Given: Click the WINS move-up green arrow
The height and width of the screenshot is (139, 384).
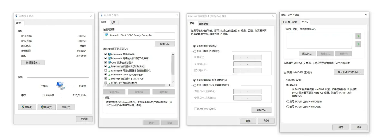Looking at the screenshot, I should click(x=358, y=36).
